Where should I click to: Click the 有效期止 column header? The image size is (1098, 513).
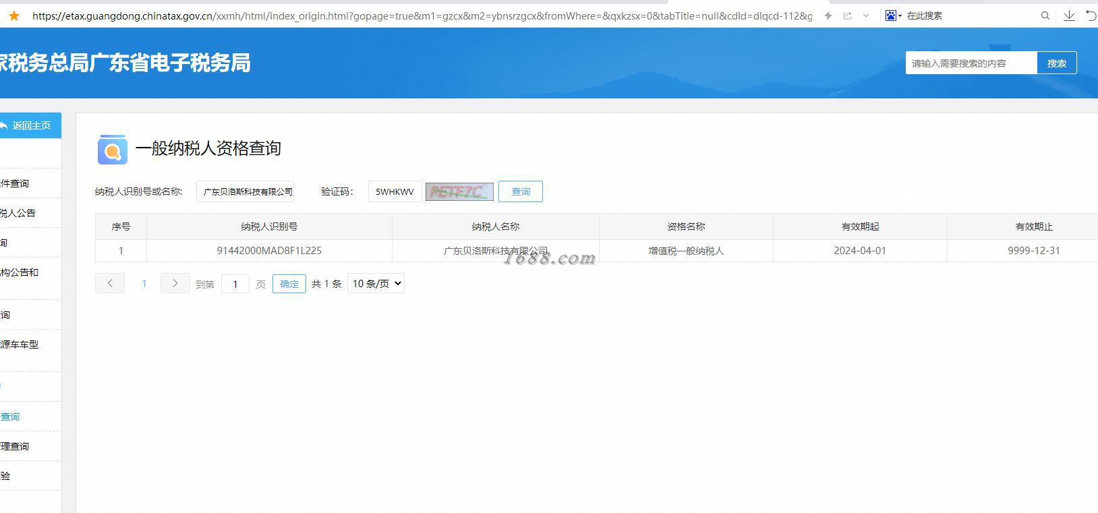coord(1034,227)
